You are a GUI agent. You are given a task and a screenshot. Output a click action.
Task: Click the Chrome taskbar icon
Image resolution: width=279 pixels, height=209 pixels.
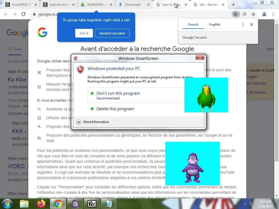[58, 204]
